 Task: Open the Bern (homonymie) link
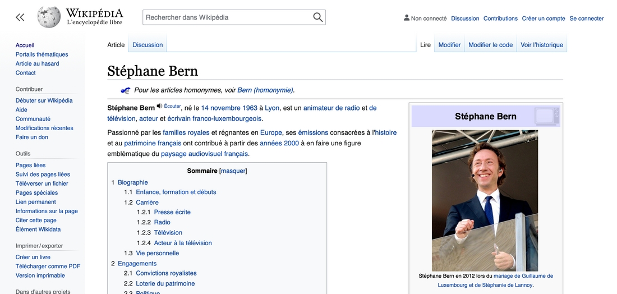click(x=265, y=90)
